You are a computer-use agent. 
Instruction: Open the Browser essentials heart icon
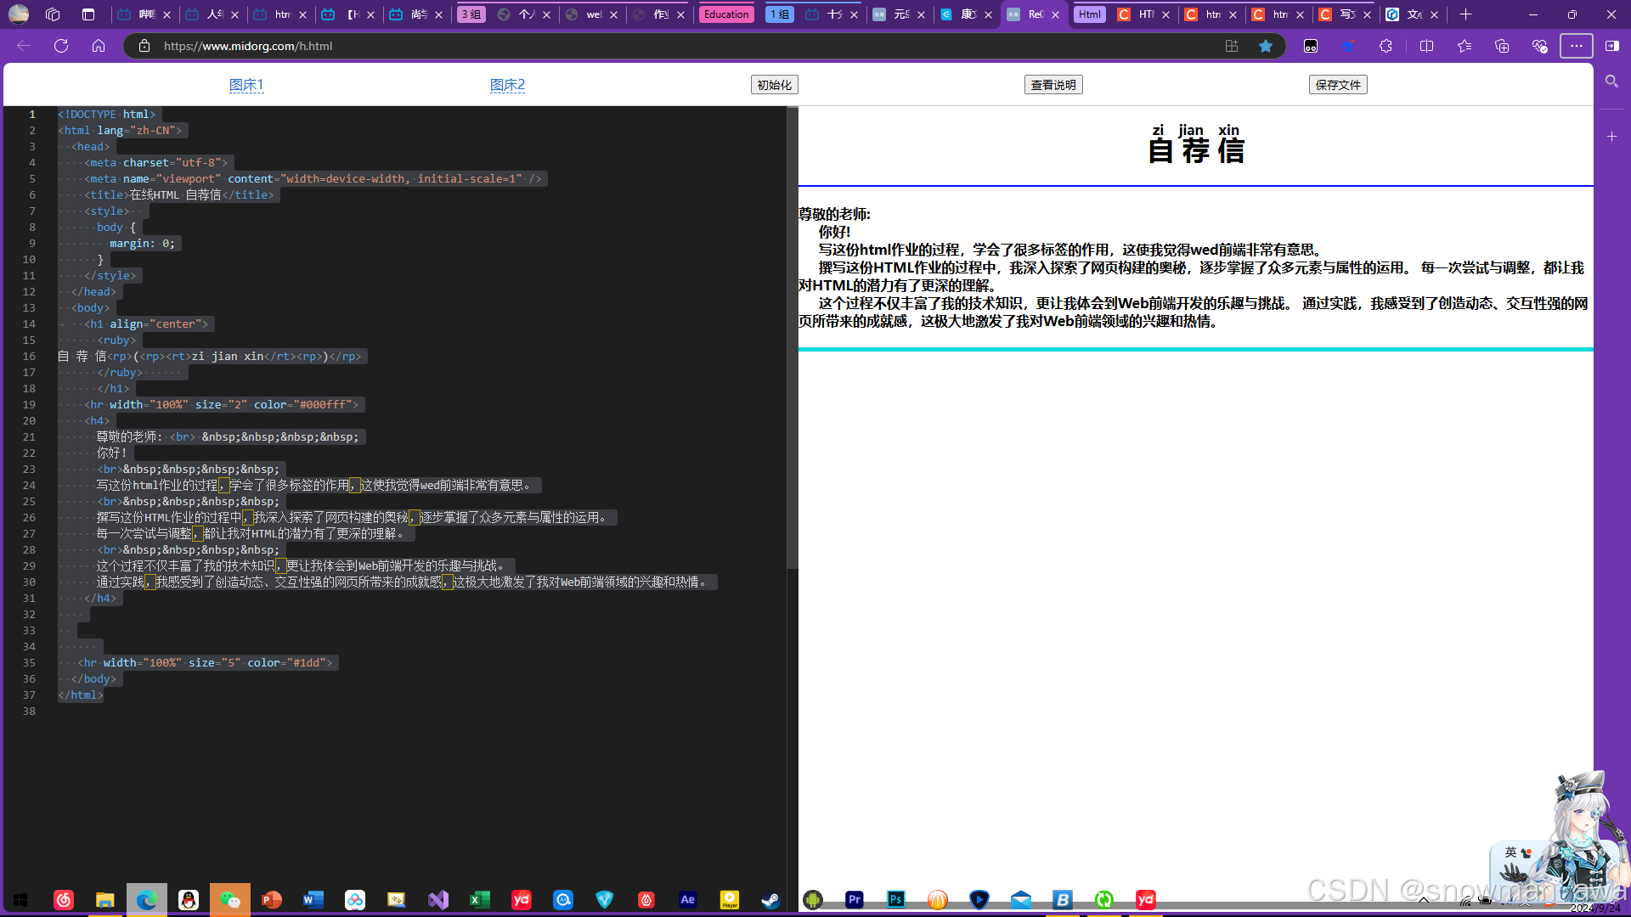[1538, 46]
